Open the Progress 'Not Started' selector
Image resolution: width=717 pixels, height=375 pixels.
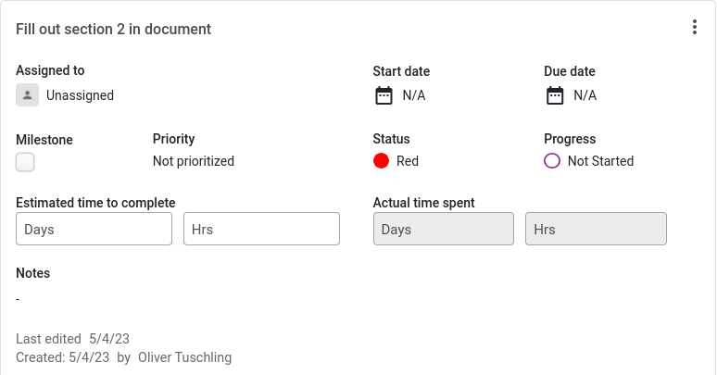click(x=589, y=161)
